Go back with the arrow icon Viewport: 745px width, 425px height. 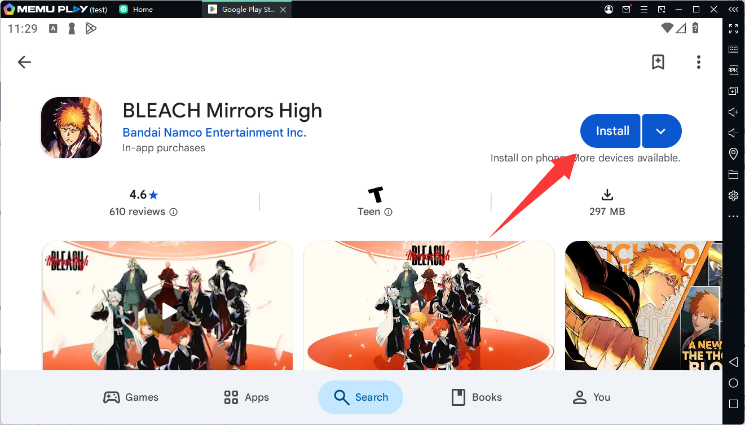tap(24, 62)
